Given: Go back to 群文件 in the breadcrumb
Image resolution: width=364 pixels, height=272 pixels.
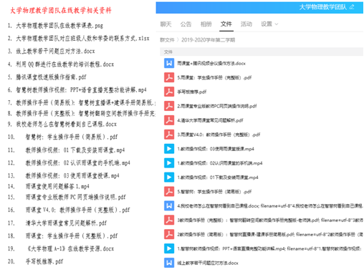Looking at the screenshot, I should click(x=167, y=40).
